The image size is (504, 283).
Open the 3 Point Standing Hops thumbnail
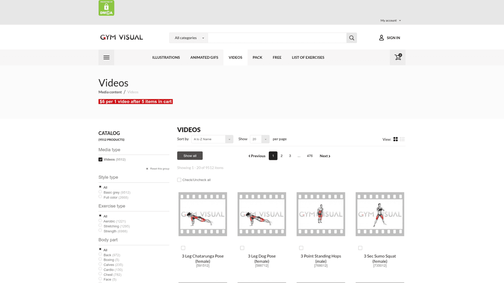coord(321,214)
